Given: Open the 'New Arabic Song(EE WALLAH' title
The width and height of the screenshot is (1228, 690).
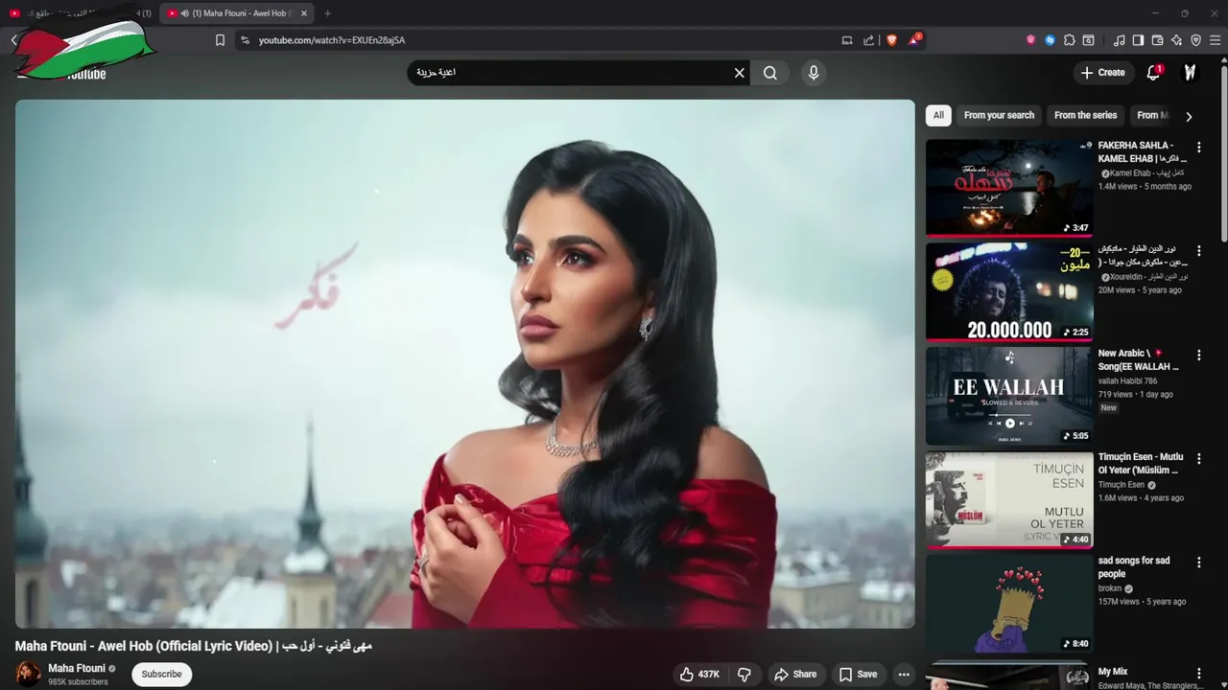Looking at the screenshot, I should pos(1139,359).
